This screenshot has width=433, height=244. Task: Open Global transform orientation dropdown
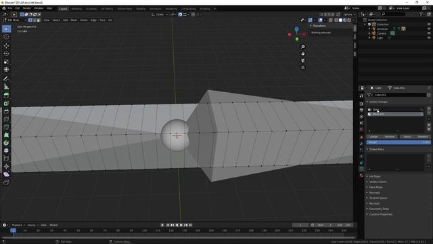click(x=160, y=14)
